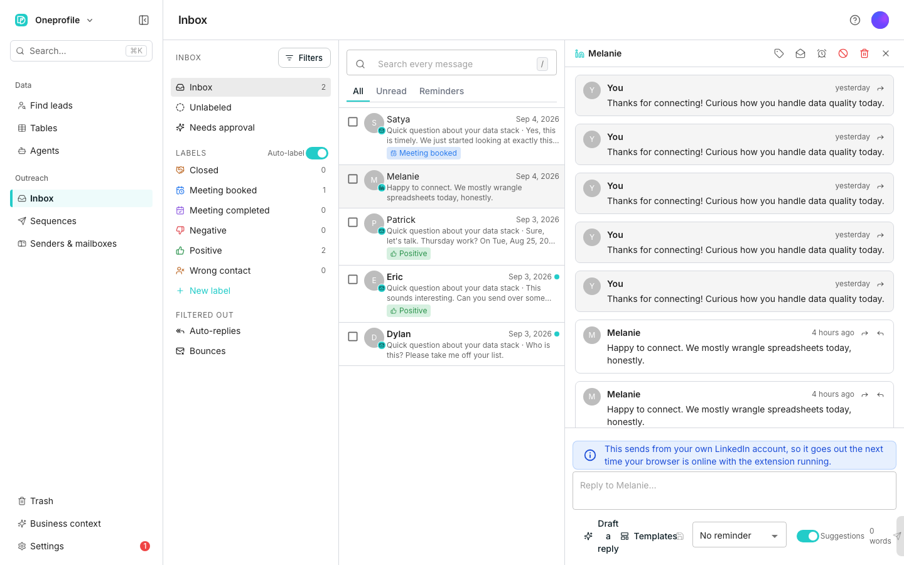Click the save template disk icon
The image size is (904, 565).
click(680, 536)
